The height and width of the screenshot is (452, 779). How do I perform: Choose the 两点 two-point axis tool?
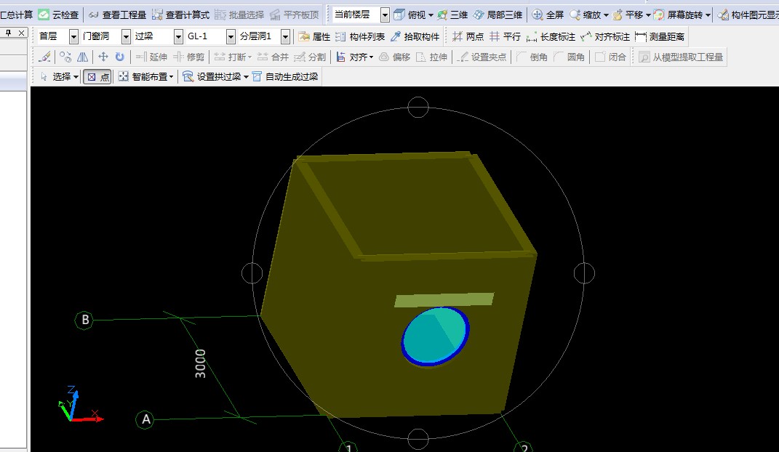[x=468, y=37]
